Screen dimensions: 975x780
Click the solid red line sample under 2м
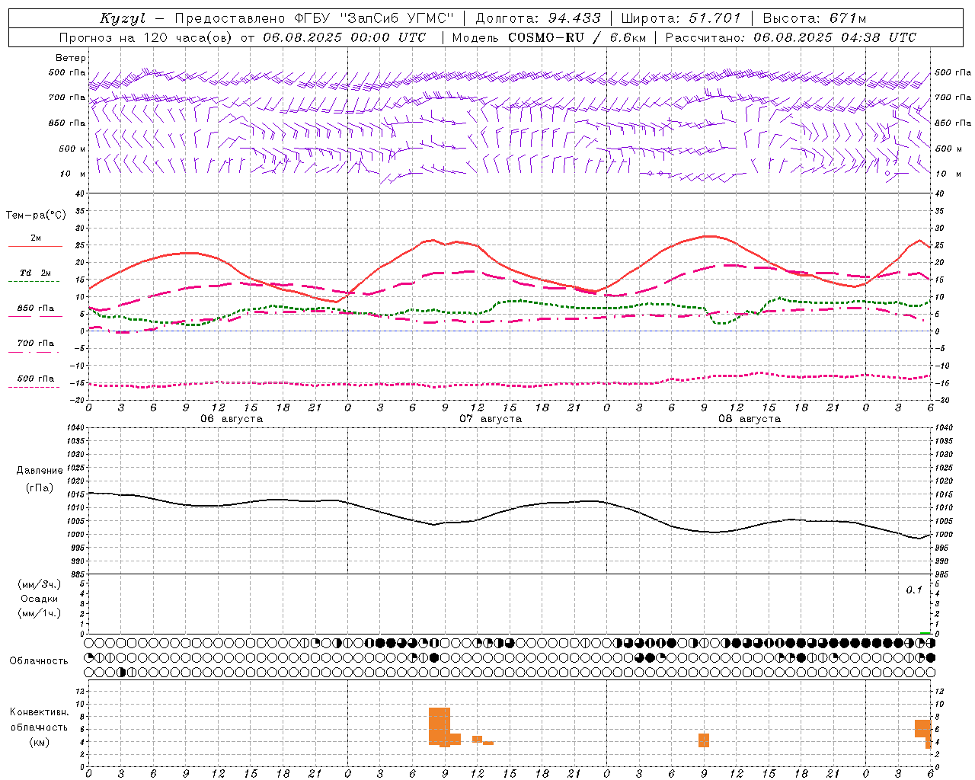(35, 247)
